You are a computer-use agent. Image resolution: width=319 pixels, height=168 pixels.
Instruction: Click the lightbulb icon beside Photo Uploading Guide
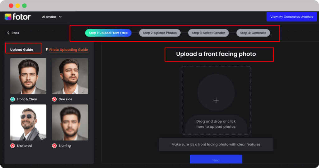[47, 49]
